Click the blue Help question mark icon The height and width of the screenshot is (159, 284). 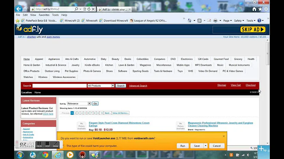click(260, 20)
